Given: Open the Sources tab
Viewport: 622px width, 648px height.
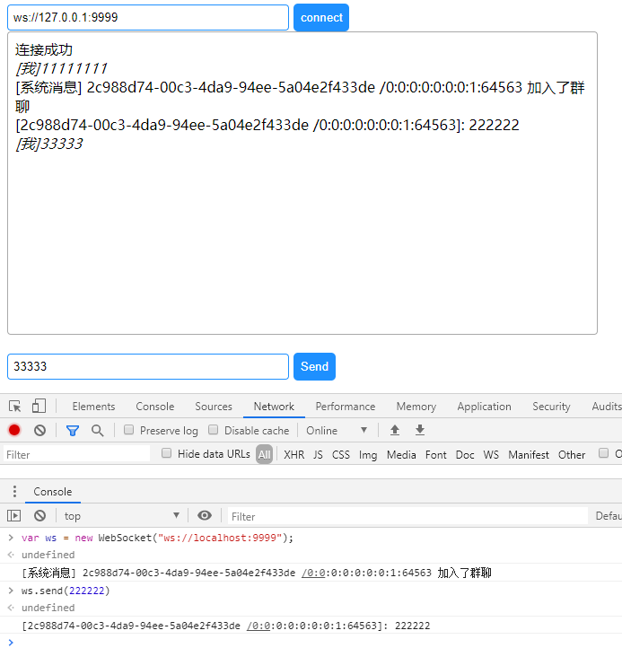Looking at the screenshot, I should coord(214,407).
